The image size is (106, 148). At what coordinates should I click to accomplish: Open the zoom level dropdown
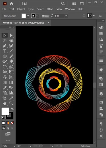pyautogui.click(x=14, y=146)
